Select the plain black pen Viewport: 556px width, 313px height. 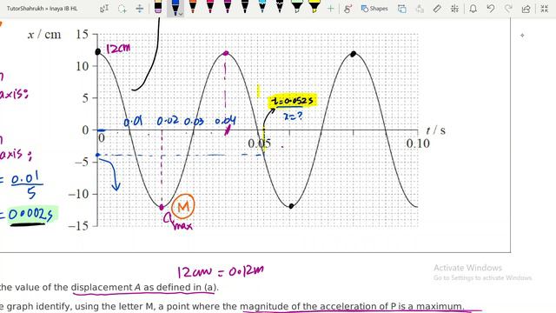click(x=245, y=6)
